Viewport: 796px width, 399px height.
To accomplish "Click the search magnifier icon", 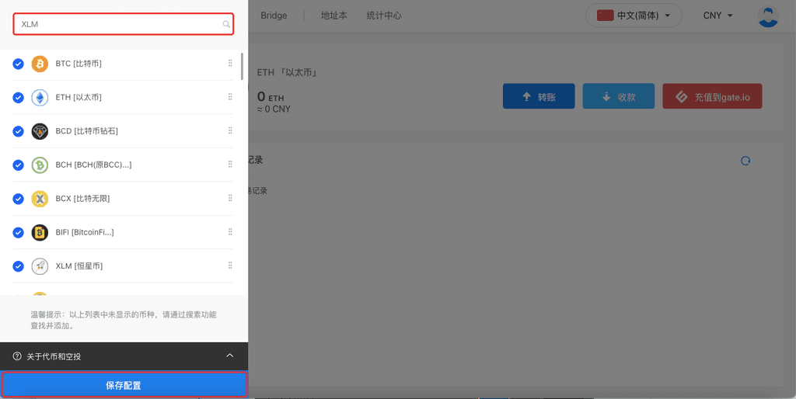I will point(226,25).
